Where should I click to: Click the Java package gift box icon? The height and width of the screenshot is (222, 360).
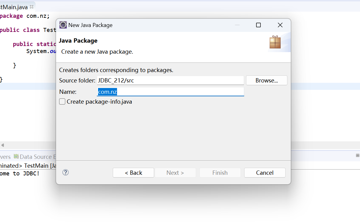tap(275, 42)
